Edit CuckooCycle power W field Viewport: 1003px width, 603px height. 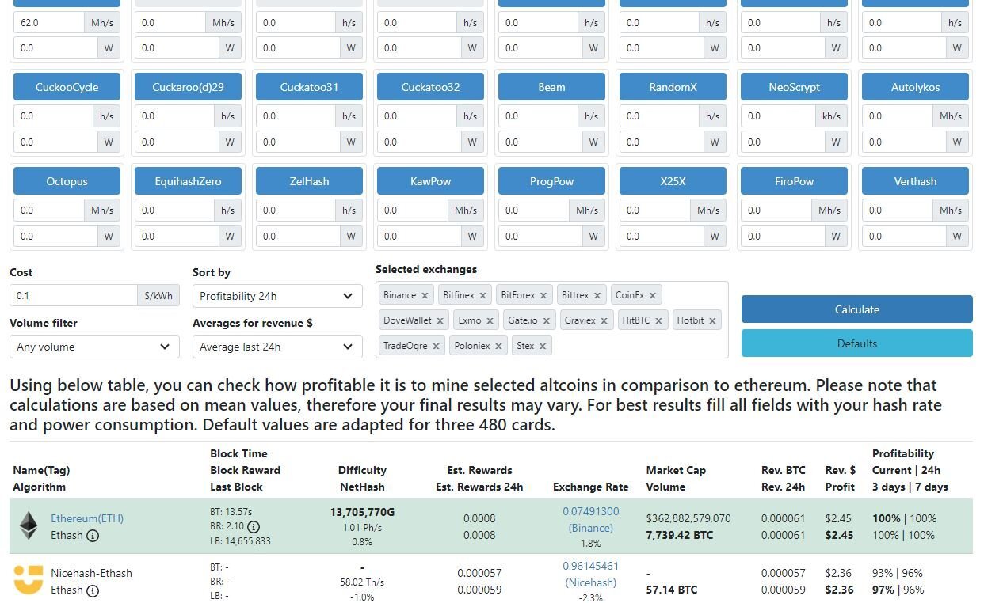(x=55, y=142)
